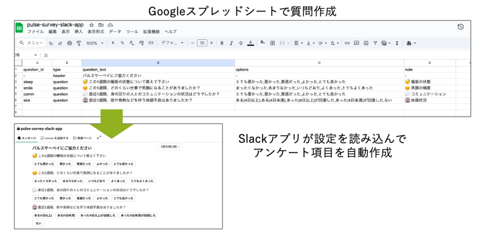Apply currency ¥ format

coord(113,43)
